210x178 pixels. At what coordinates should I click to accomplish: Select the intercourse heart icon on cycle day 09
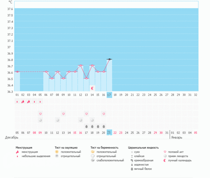point(63,114)
